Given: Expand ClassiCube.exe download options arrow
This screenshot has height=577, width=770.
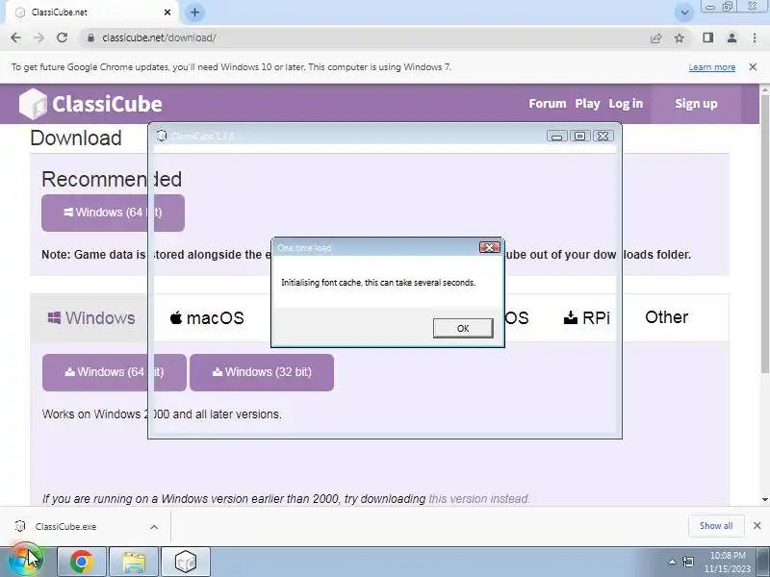Looking at the screenshot, I should pyautogui.click(x=154, y=527).
